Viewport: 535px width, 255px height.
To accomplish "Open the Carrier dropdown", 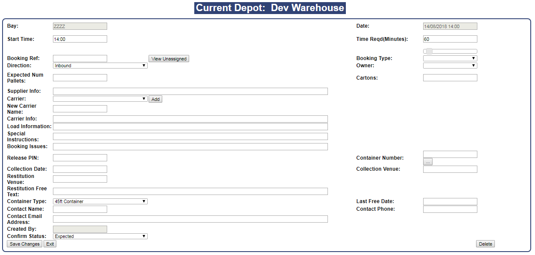I will click(x=100, y=99).
